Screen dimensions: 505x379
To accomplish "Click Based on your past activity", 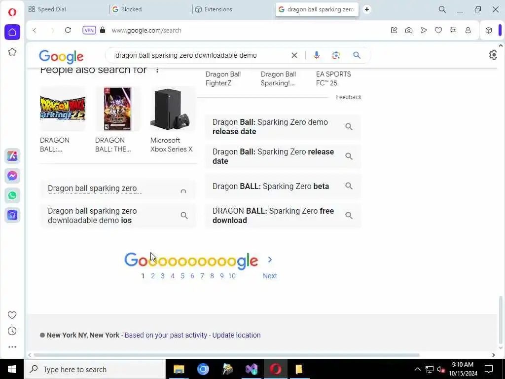I will point(166,335).
